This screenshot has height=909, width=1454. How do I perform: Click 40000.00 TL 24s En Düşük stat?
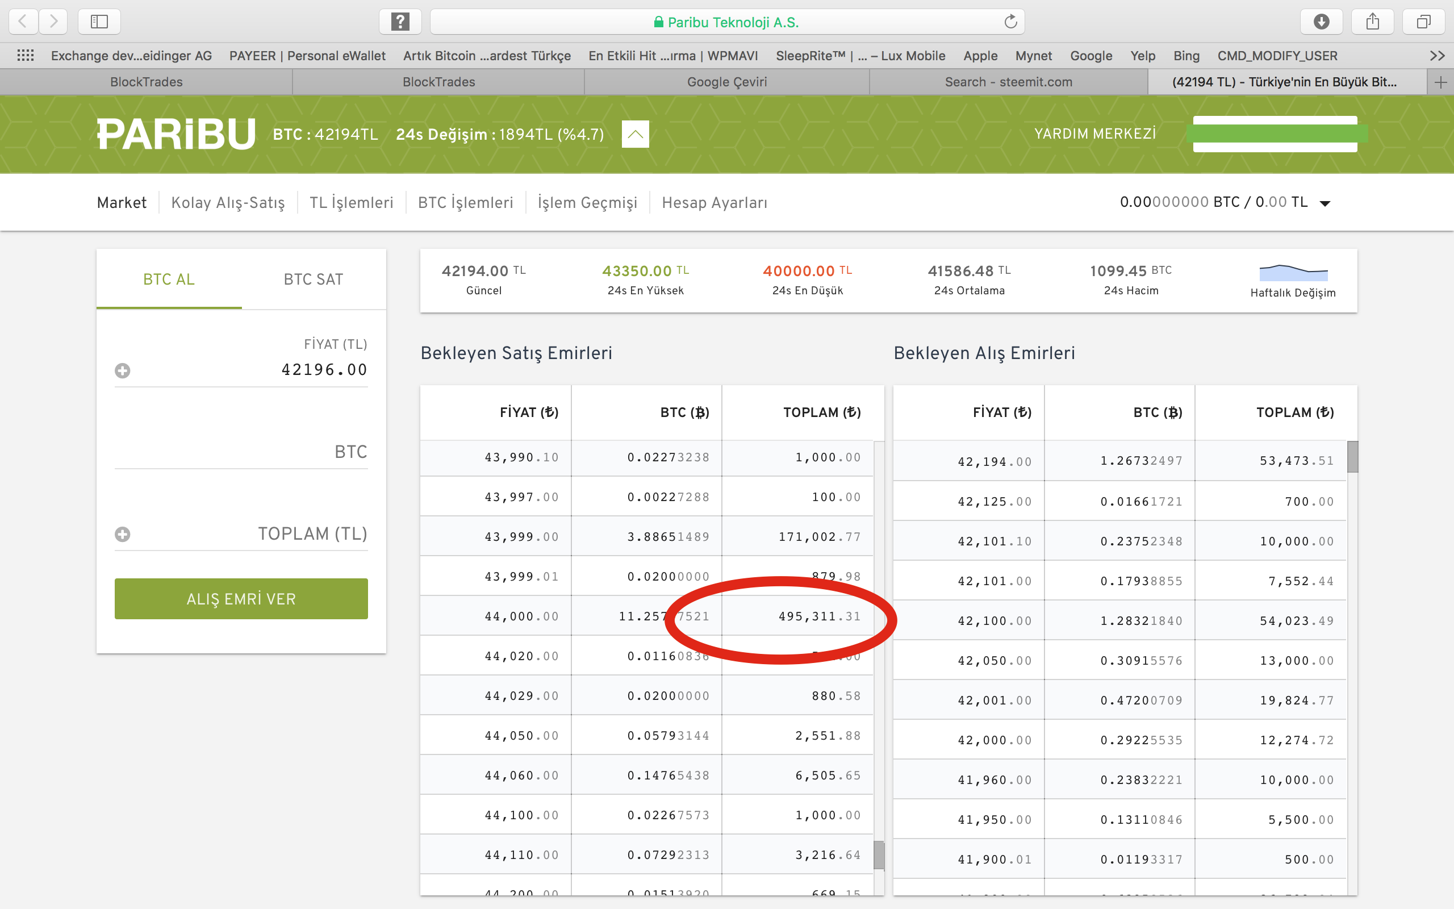(808, 280)
